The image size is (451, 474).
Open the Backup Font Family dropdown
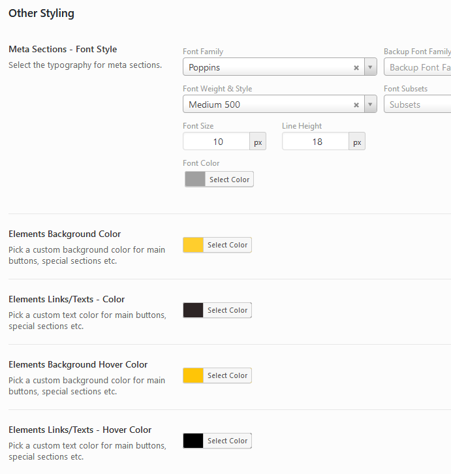click(x=418, y=67)
